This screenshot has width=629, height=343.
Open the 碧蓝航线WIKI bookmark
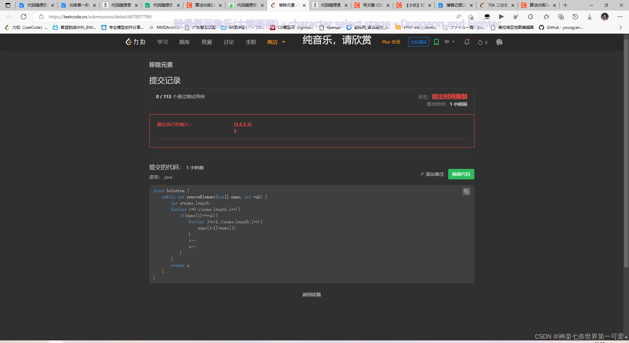pyautogui.click(x=74, y=27)
